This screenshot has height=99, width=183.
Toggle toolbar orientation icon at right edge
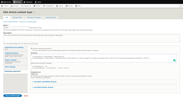point(181,6)
